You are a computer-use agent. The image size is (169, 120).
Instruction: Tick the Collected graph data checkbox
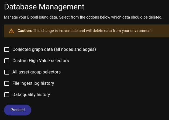pyautogui.click(x=7, y=50)
